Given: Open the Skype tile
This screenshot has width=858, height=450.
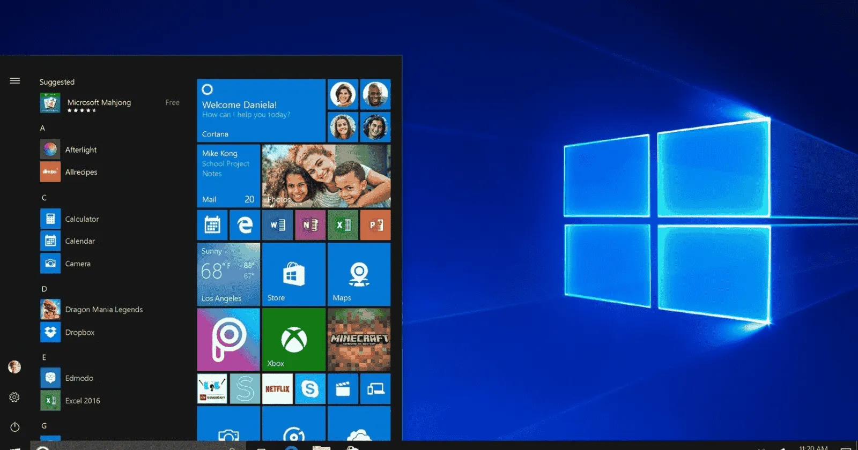Looking at the screenshot, I should point(310,389).
